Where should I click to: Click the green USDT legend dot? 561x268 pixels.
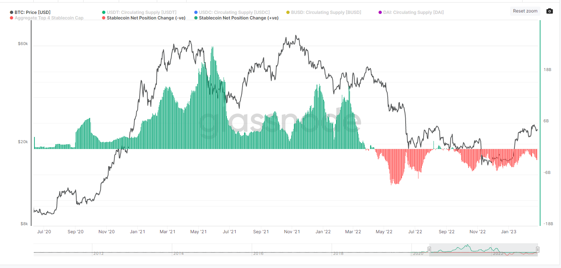[x=103, y=12]
